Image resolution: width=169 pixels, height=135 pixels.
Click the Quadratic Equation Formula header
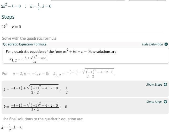[x=25, y=44]
